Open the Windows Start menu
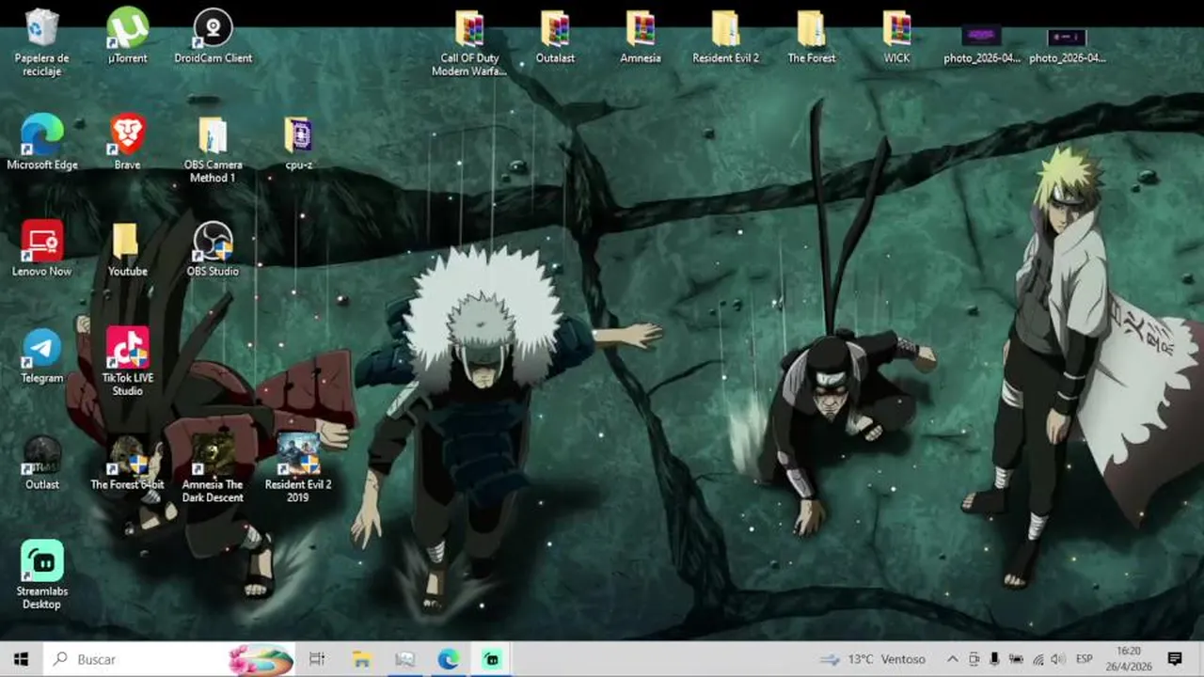 point(22,659)
